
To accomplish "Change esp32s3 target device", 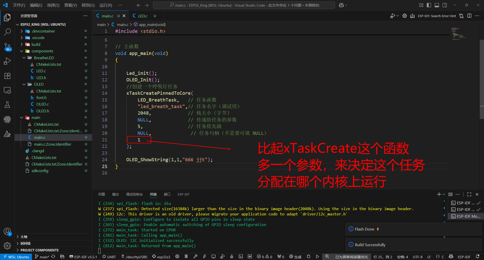I will [x=161, y=257].
